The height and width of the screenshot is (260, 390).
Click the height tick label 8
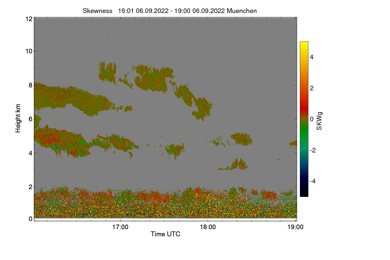tap(31, 85)
